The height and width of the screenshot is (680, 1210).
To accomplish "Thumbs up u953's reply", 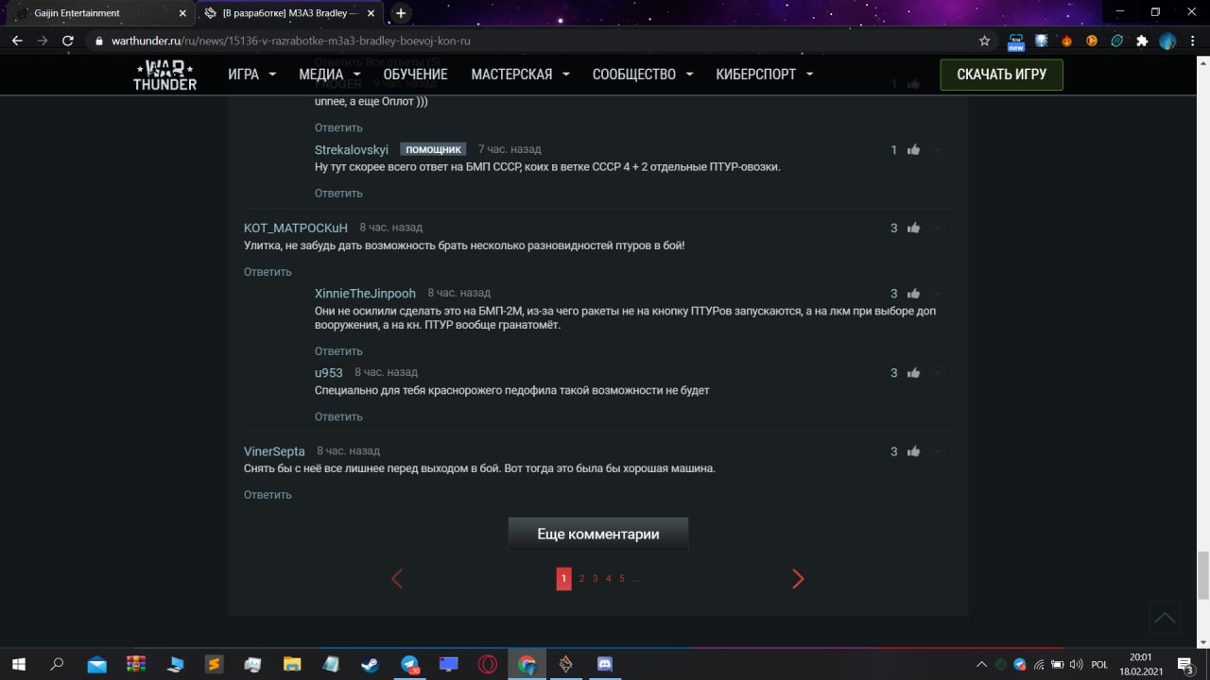I will point(913,373).
